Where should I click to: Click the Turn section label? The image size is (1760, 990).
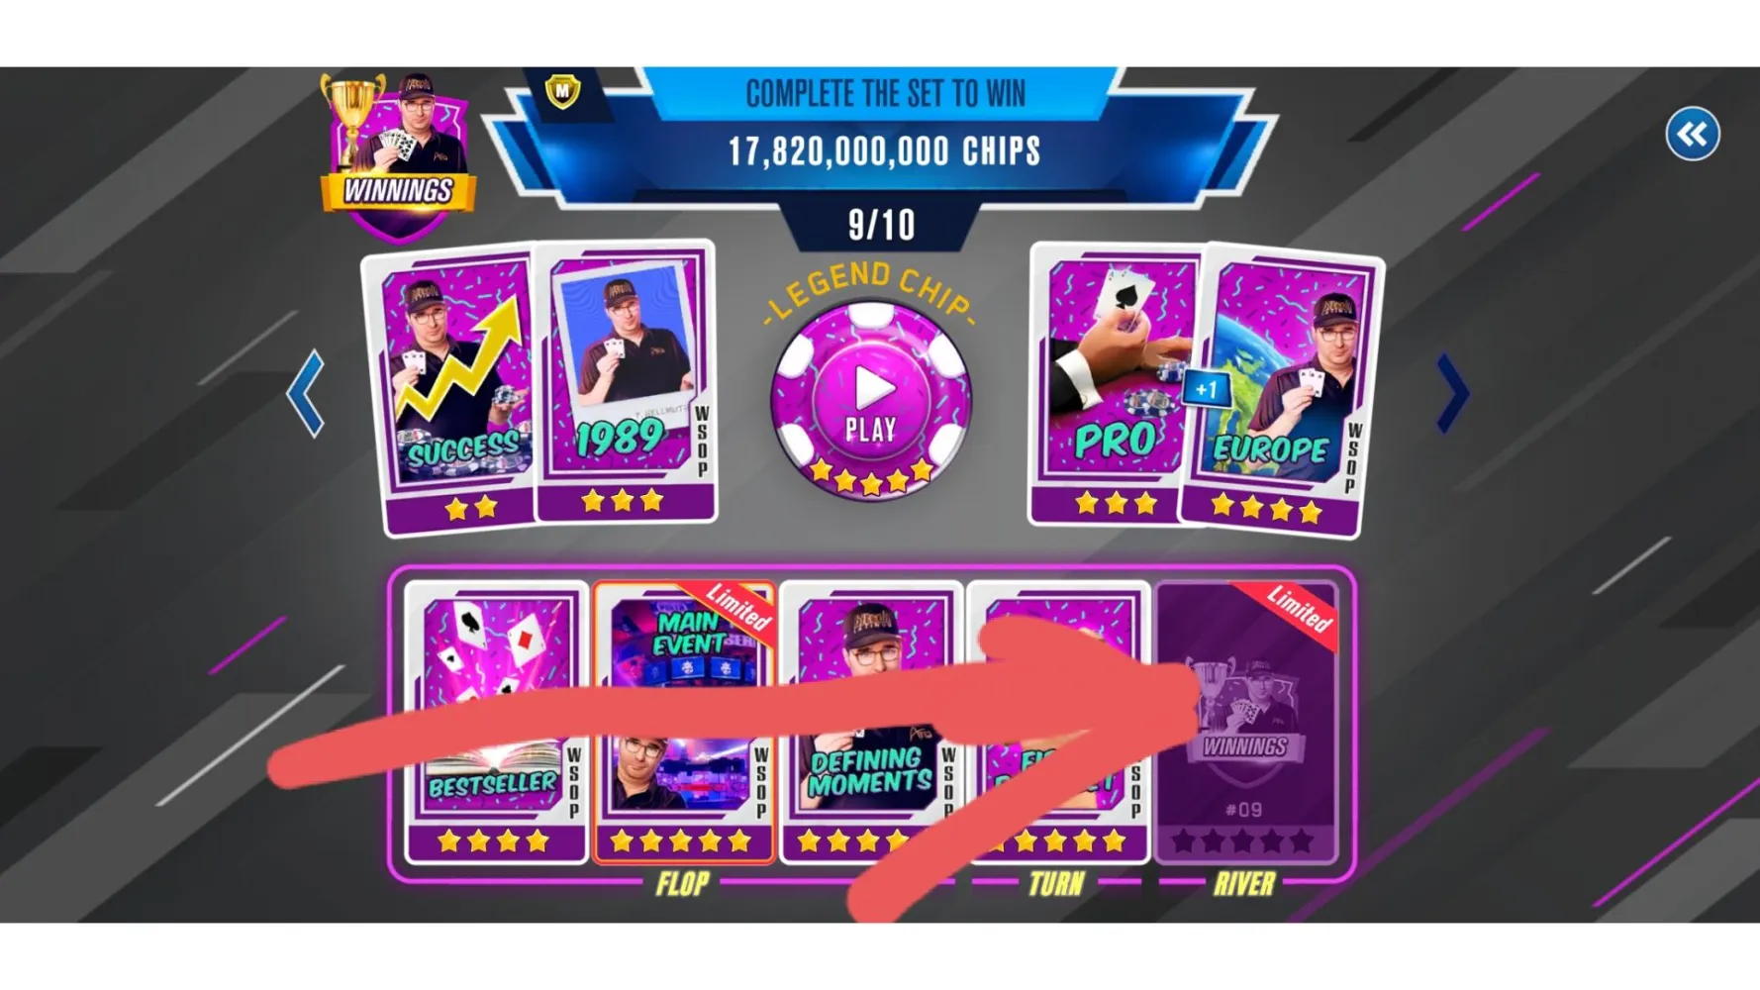pos(1056,884)
